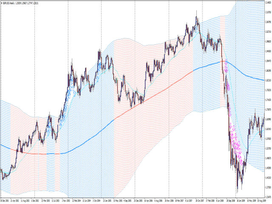Viewport: 272px width, 204px height.
Task: Click the 25 Dec 2005 date label
Action: point(138,201)
